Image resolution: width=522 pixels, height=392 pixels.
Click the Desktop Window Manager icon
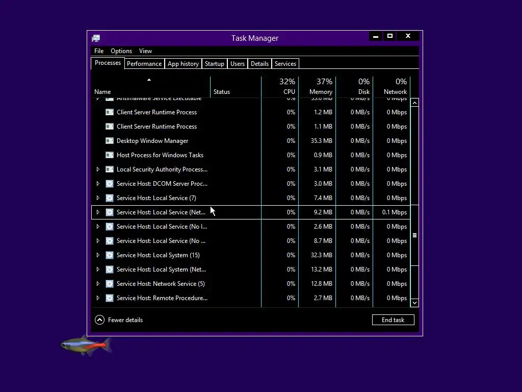pyautogui.click(x=110, y=141)
